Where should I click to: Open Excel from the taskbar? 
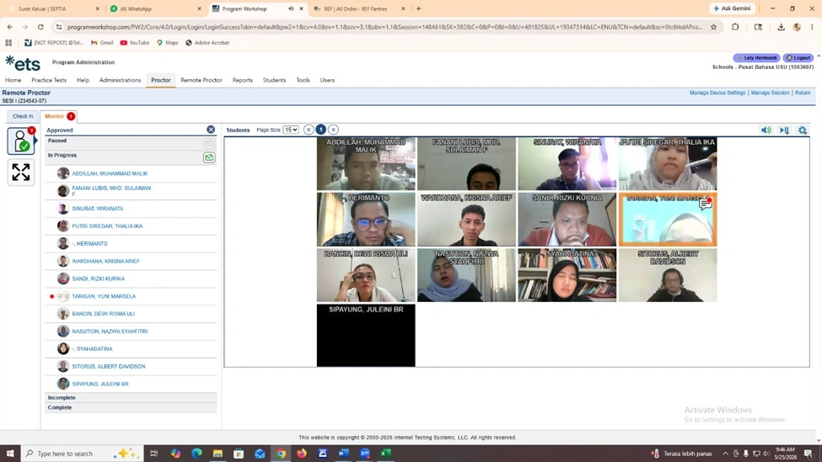(386, 453)
